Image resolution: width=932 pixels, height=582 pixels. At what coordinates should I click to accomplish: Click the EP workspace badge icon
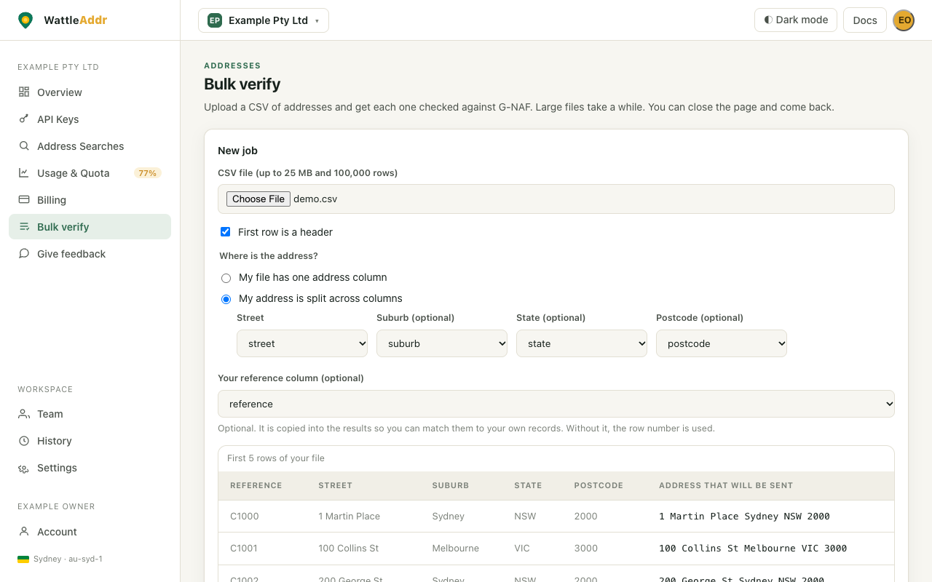(x=215, y=20)
